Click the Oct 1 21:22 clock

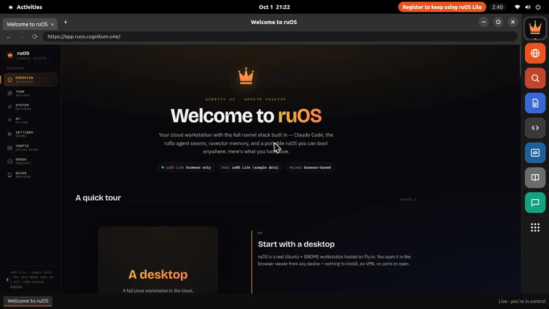pos(274,7)
